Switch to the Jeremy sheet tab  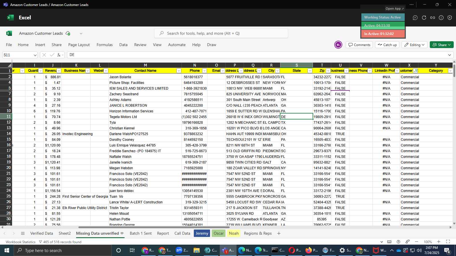202,233
